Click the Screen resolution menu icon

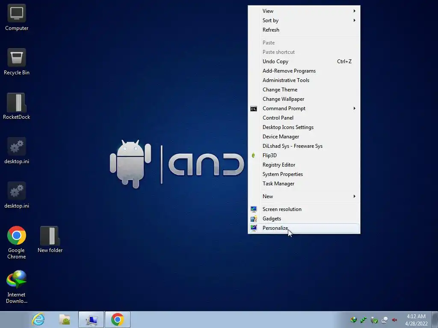[254, 209]
